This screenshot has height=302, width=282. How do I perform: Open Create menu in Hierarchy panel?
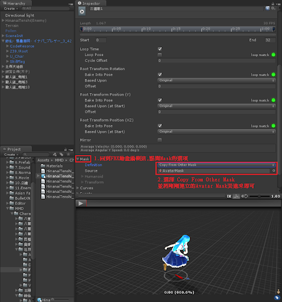coord(11,9)
